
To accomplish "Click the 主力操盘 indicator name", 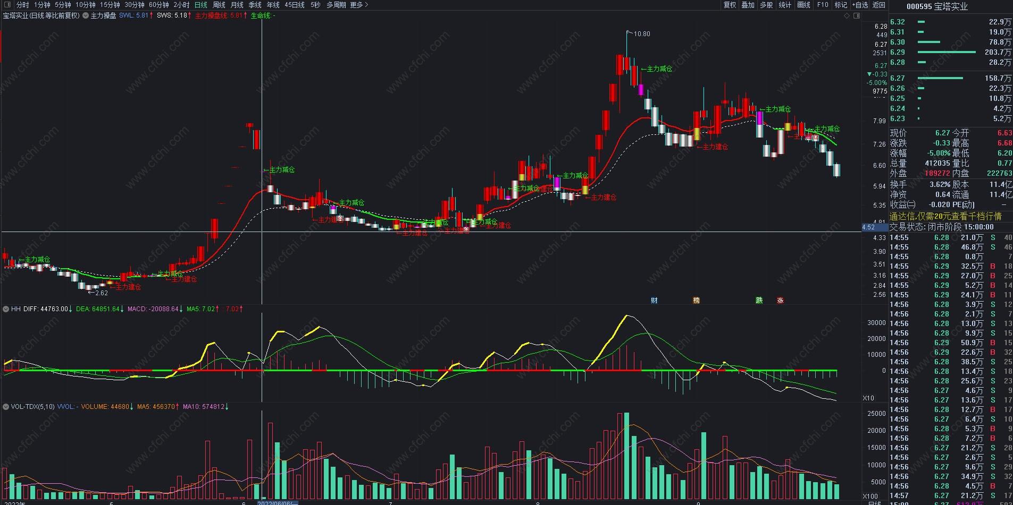I will [103, 16].
